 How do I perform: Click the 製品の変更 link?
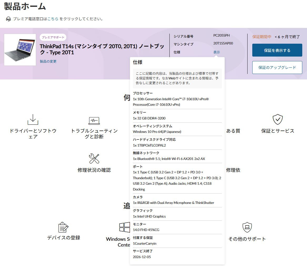(48, 61)
